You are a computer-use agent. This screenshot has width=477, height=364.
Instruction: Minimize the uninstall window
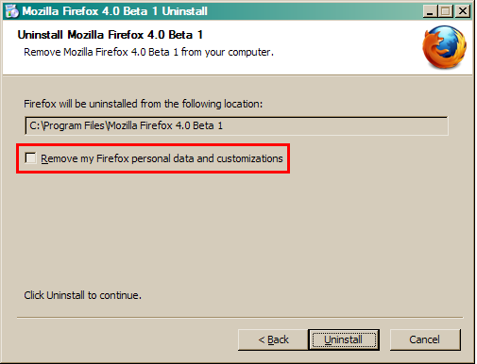pyautogui.click(x=430, y=11)
